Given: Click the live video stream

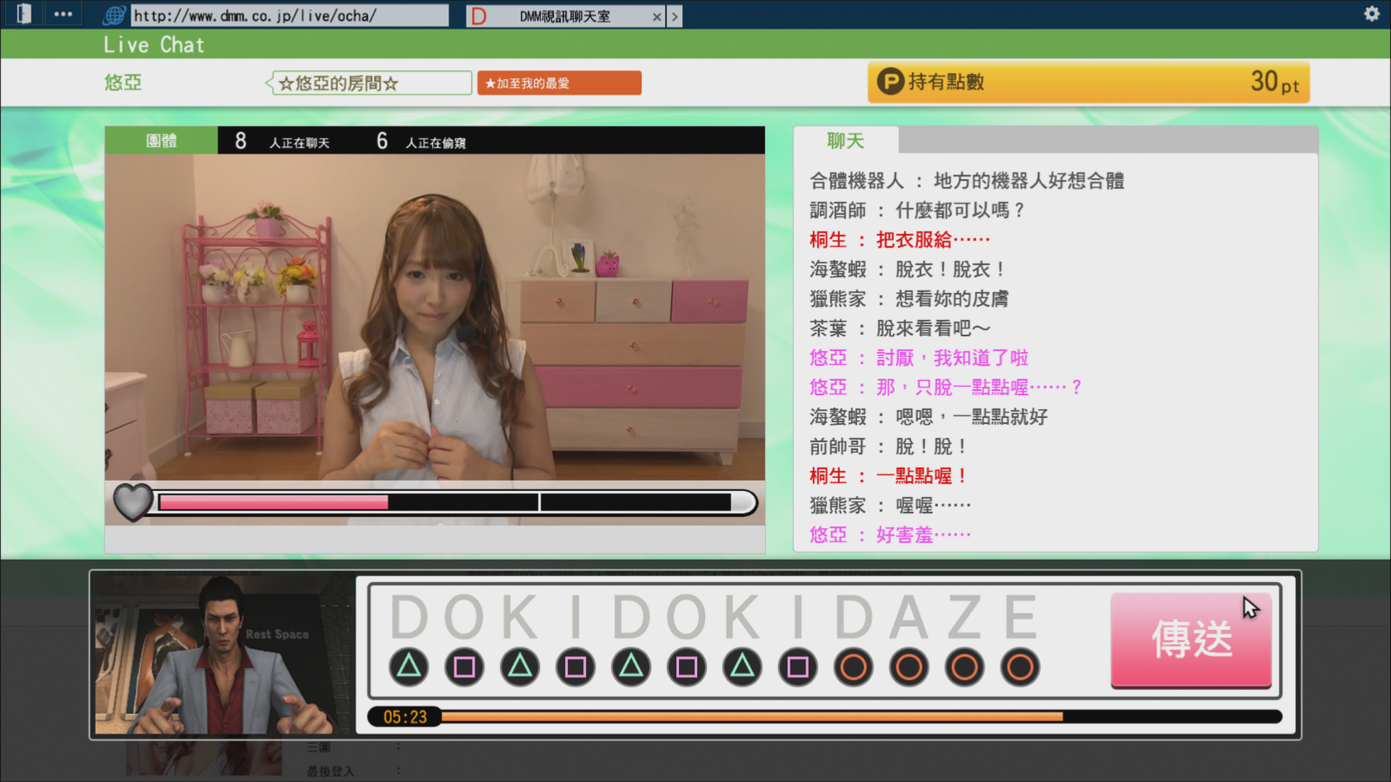Looking at the screenshot, I should [x=435, y=317].
